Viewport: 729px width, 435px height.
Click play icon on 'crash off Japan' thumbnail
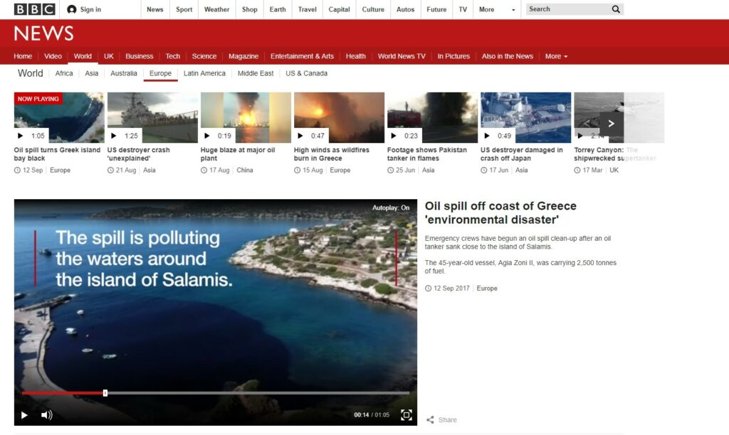(487, 136)
